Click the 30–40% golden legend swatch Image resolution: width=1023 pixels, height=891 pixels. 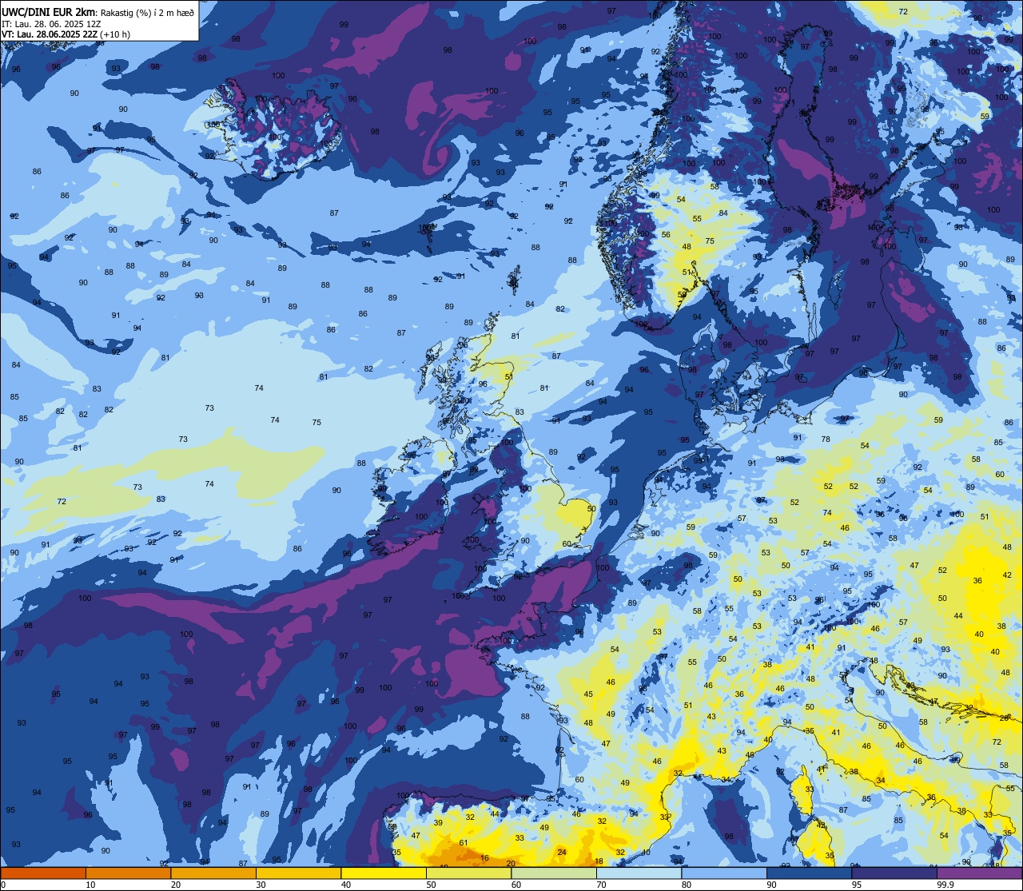298,873
